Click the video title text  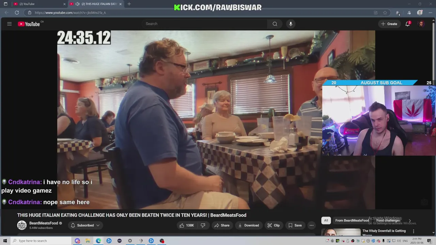click(x=132, y=215)
